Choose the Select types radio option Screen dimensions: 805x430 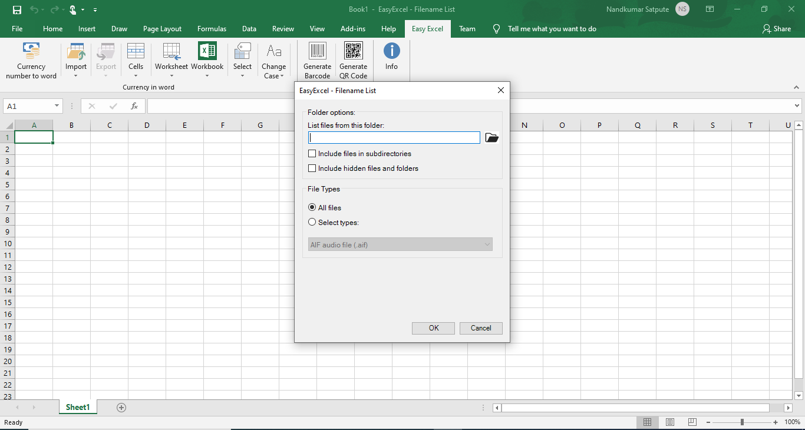pyautogui.click(x=312, y=222)
